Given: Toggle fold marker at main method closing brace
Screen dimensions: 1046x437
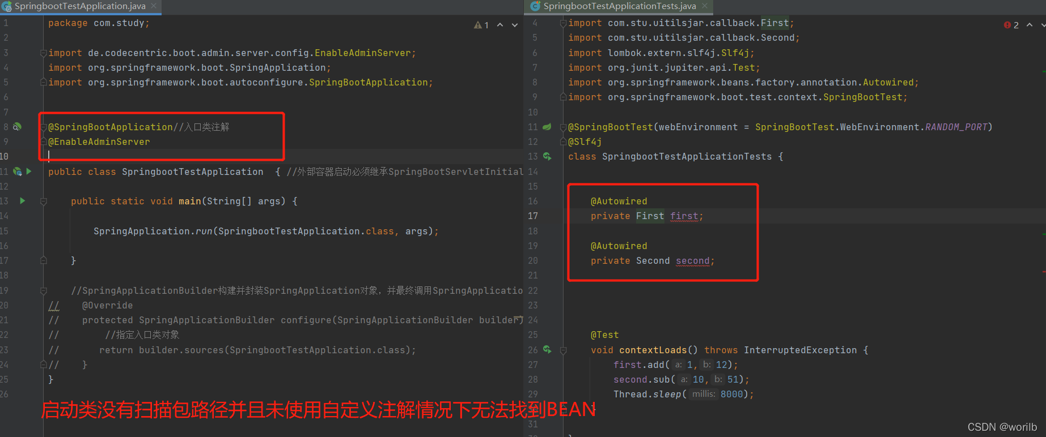Looking at the screenshot, I should (43, 260).
